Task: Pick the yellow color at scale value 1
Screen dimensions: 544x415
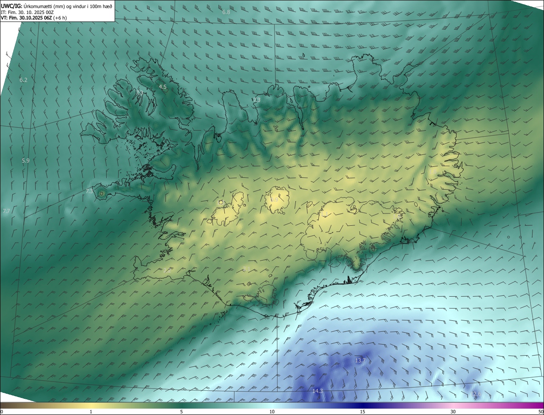Action: pos(91,405)
